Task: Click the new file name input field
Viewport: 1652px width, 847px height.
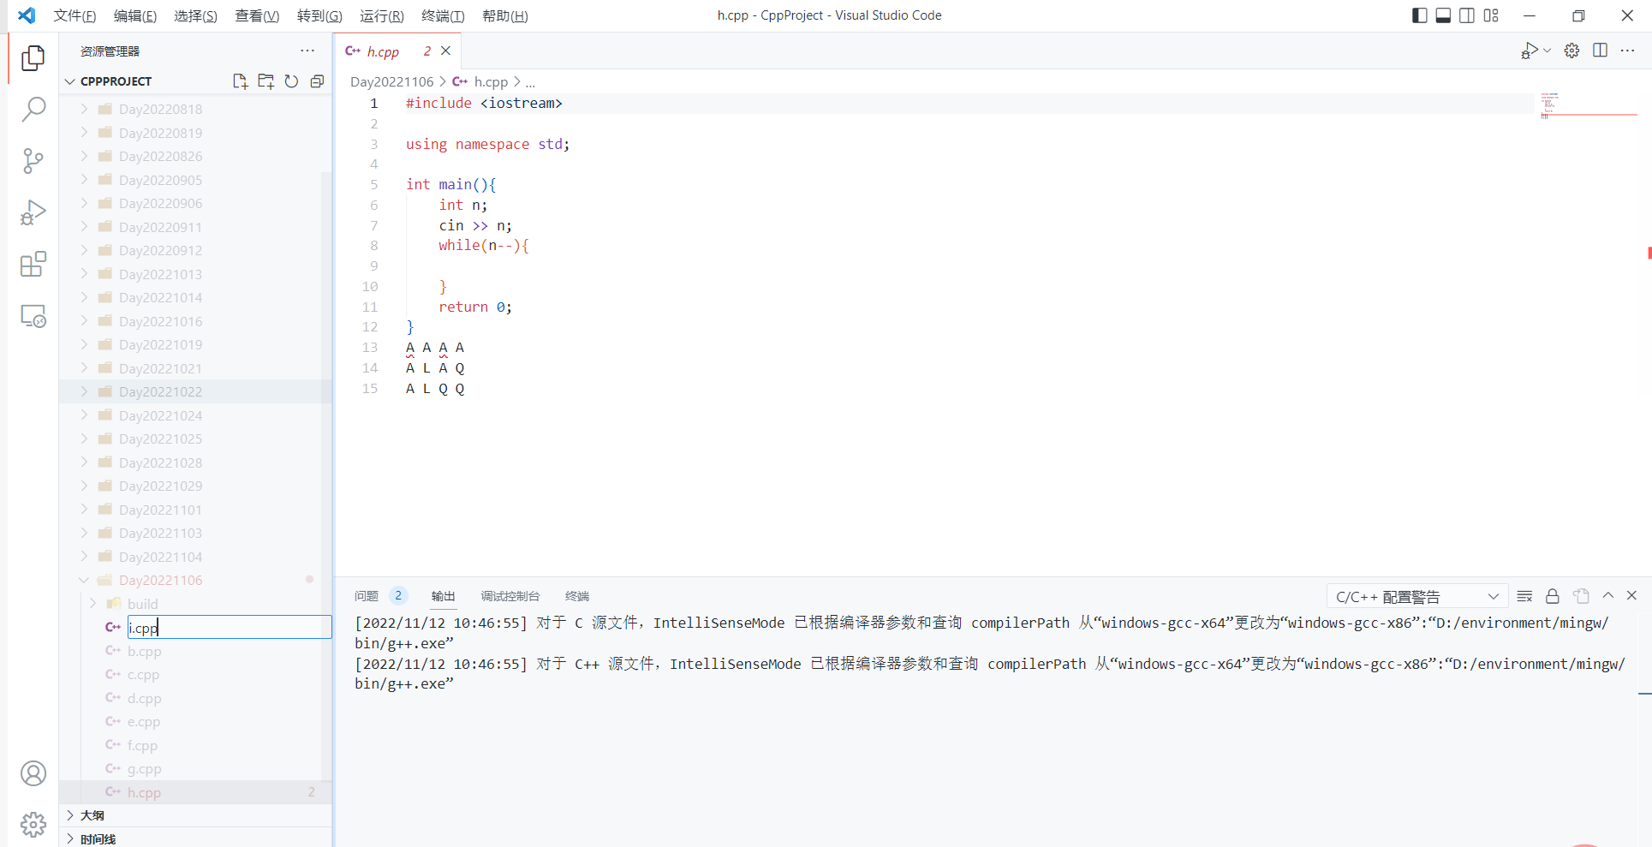Action: (229, 627)
